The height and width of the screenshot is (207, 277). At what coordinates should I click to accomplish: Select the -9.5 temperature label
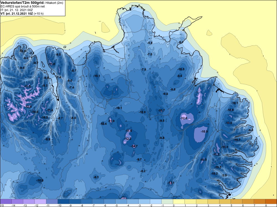(162, 121)
